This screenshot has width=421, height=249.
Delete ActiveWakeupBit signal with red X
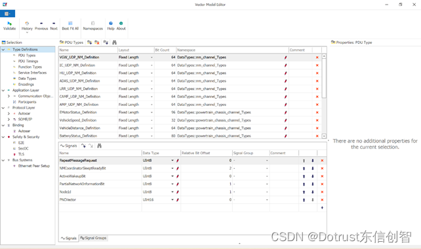[x=322, y=176]
